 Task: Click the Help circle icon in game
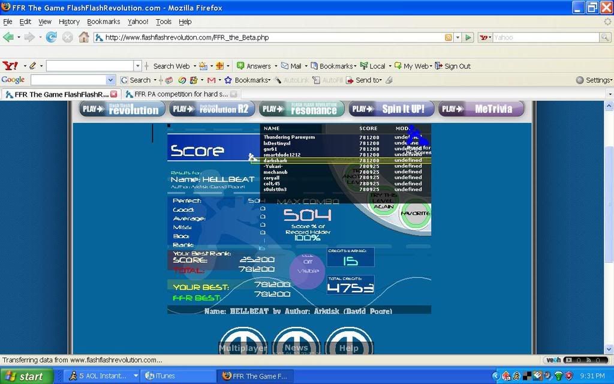click(x=348, y=346)
